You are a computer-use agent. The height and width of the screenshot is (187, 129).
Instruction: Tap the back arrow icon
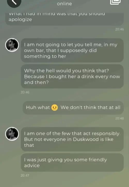[x=14, y=2]
